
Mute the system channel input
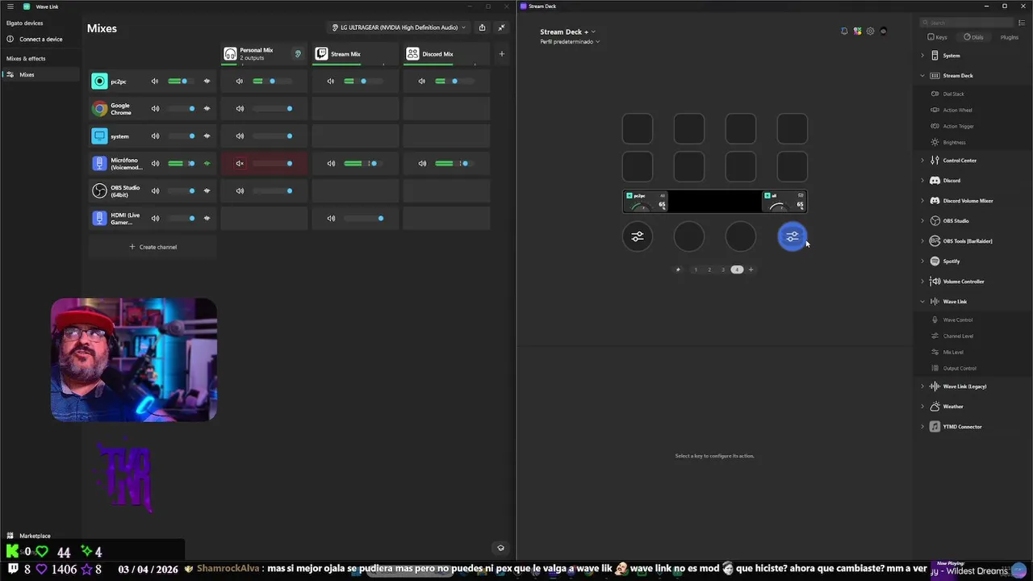(155, 136)
